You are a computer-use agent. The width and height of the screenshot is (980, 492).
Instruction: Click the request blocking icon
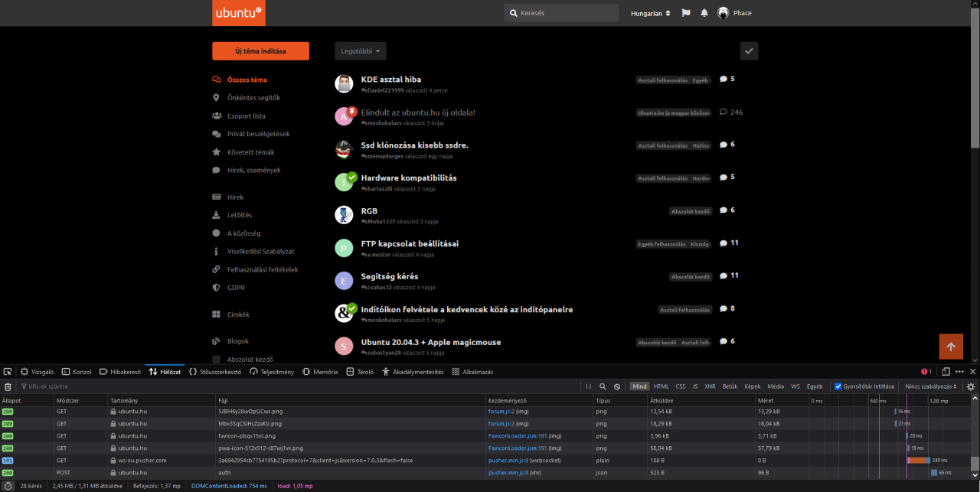pyautogui.click(x=617, y=386)
